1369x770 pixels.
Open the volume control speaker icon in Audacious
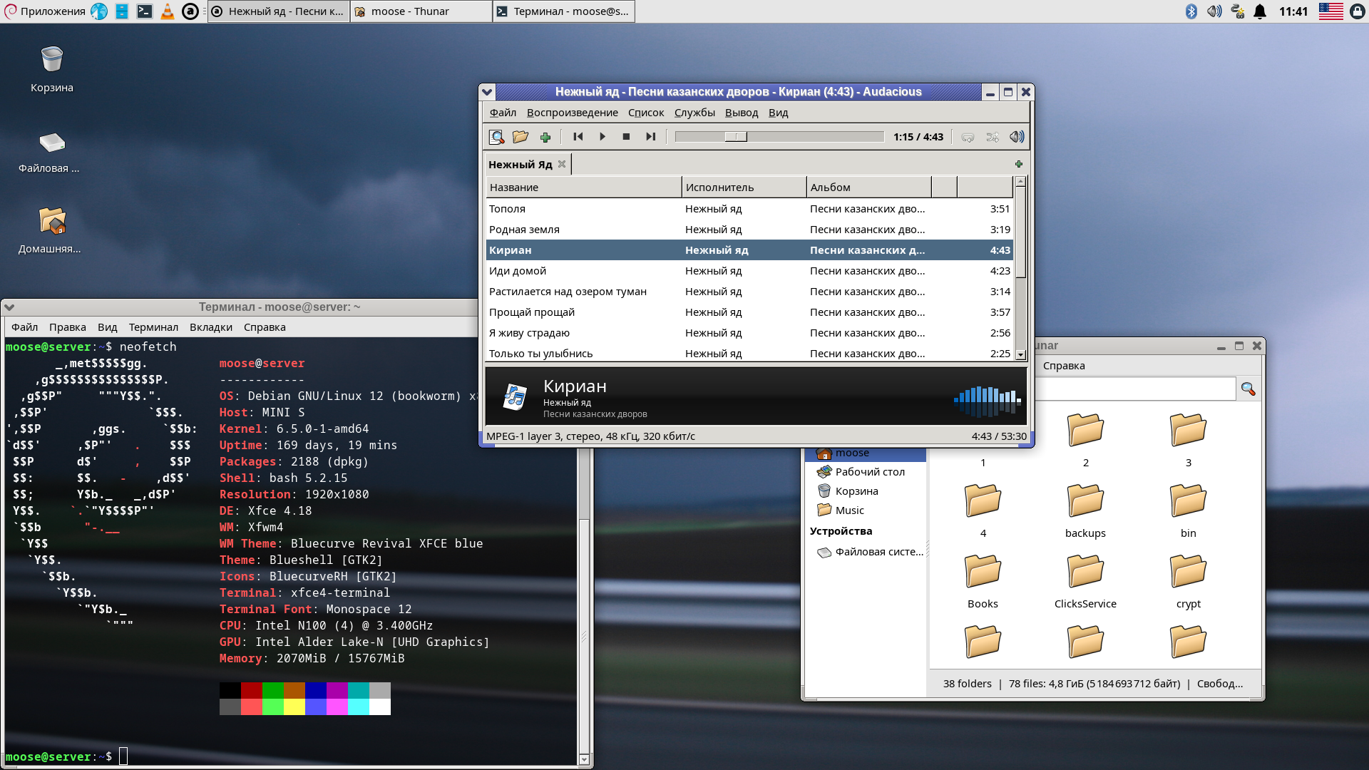(1017, 137)
